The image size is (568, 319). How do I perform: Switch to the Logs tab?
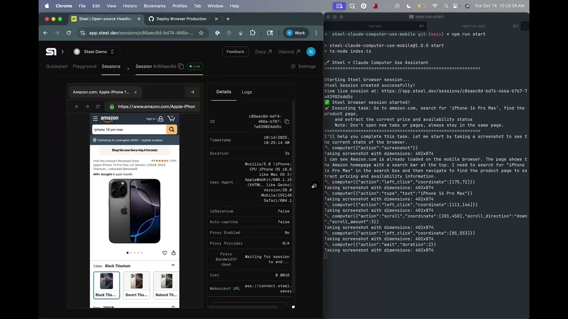247,92
